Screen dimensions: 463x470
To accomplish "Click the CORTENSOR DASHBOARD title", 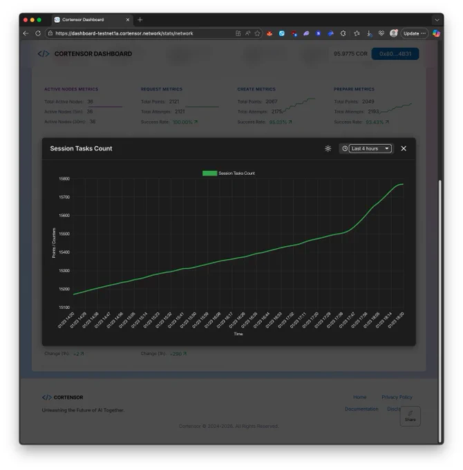I will 93,54.
